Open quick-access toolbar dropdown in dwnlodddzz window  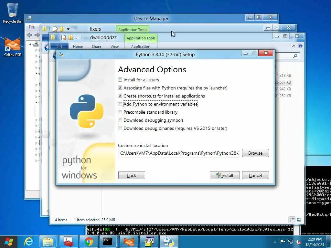tap(77, 38)
